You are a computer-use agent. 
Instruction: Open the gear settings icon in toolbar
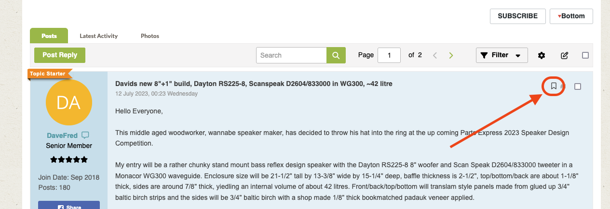tap(542, 55)
